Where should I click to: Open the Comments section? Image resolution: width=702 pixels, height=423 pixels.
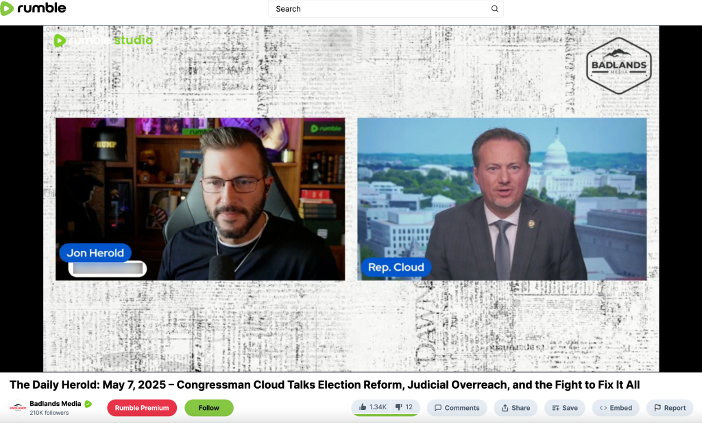[457, 408]
